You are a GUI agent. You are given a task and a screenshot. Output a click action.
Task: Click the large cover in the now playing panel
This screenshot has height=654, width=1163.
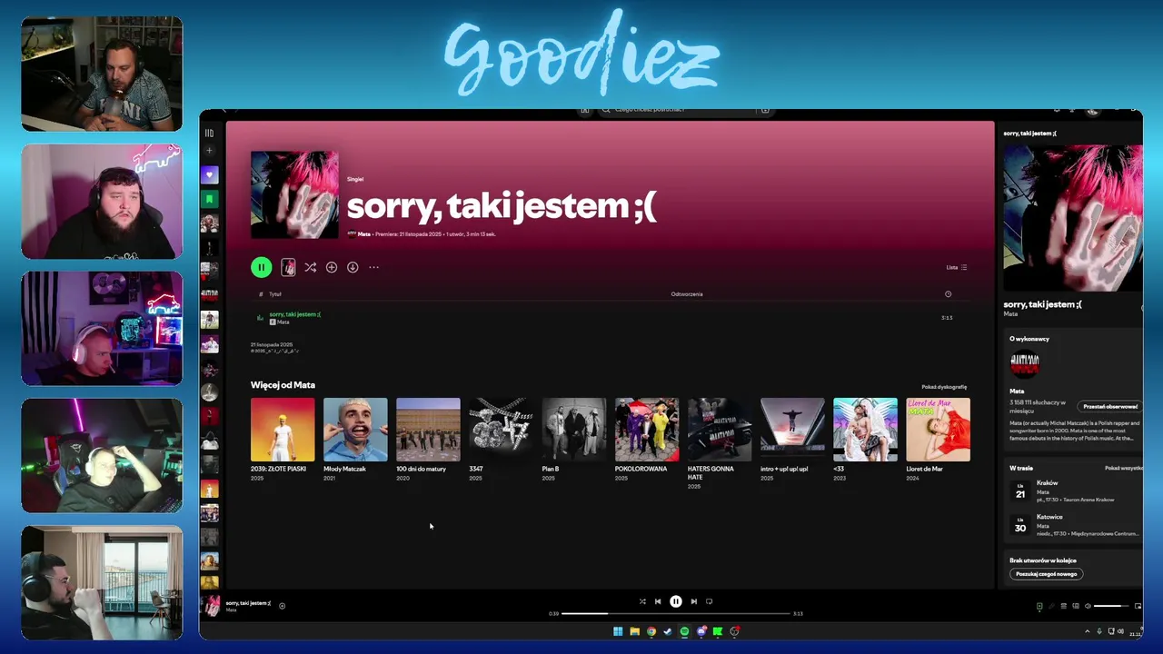[x=1073, y=218]
